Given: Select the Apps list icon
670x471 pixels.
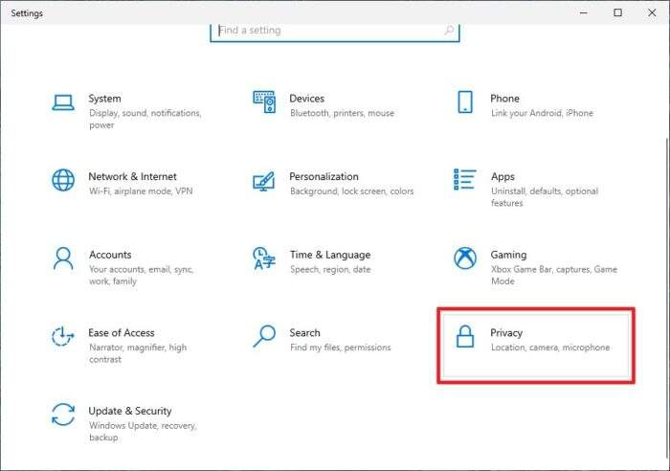Looking at the screenshot, I should pos(464,180).
